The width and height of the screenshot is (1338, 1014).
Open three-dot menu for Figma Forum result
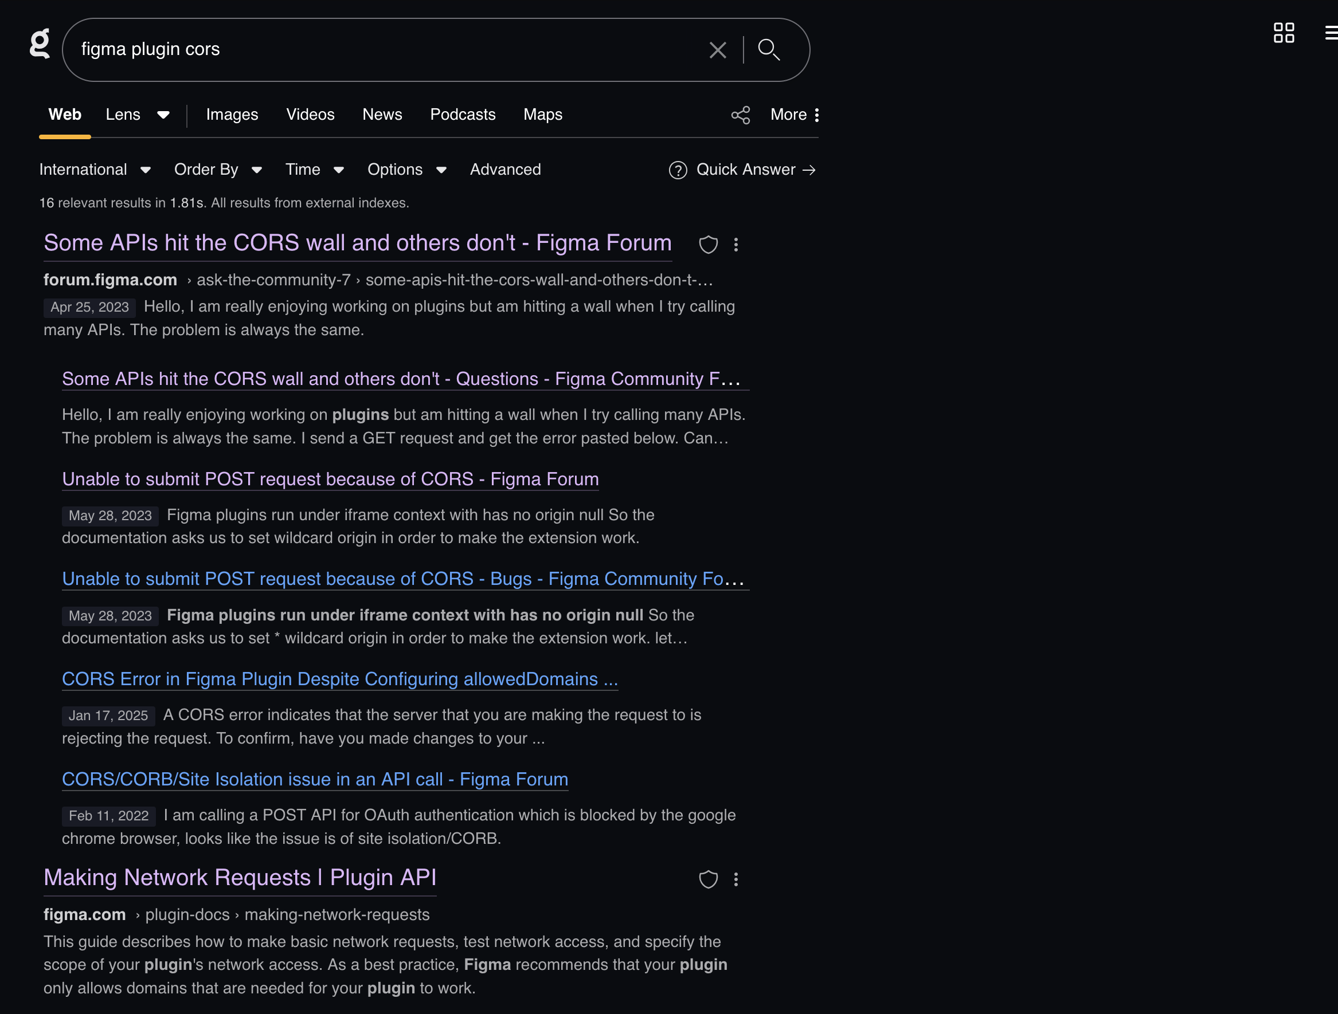pyautogui.click(x=736, y=245)
